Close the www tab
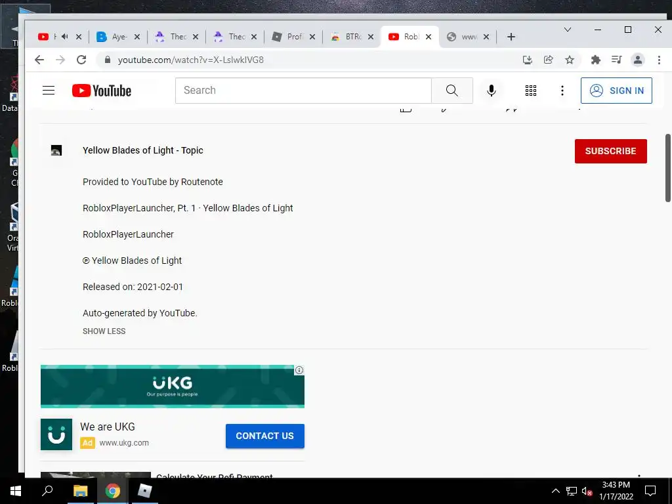672x504 pixels. (x=486, y=37)
